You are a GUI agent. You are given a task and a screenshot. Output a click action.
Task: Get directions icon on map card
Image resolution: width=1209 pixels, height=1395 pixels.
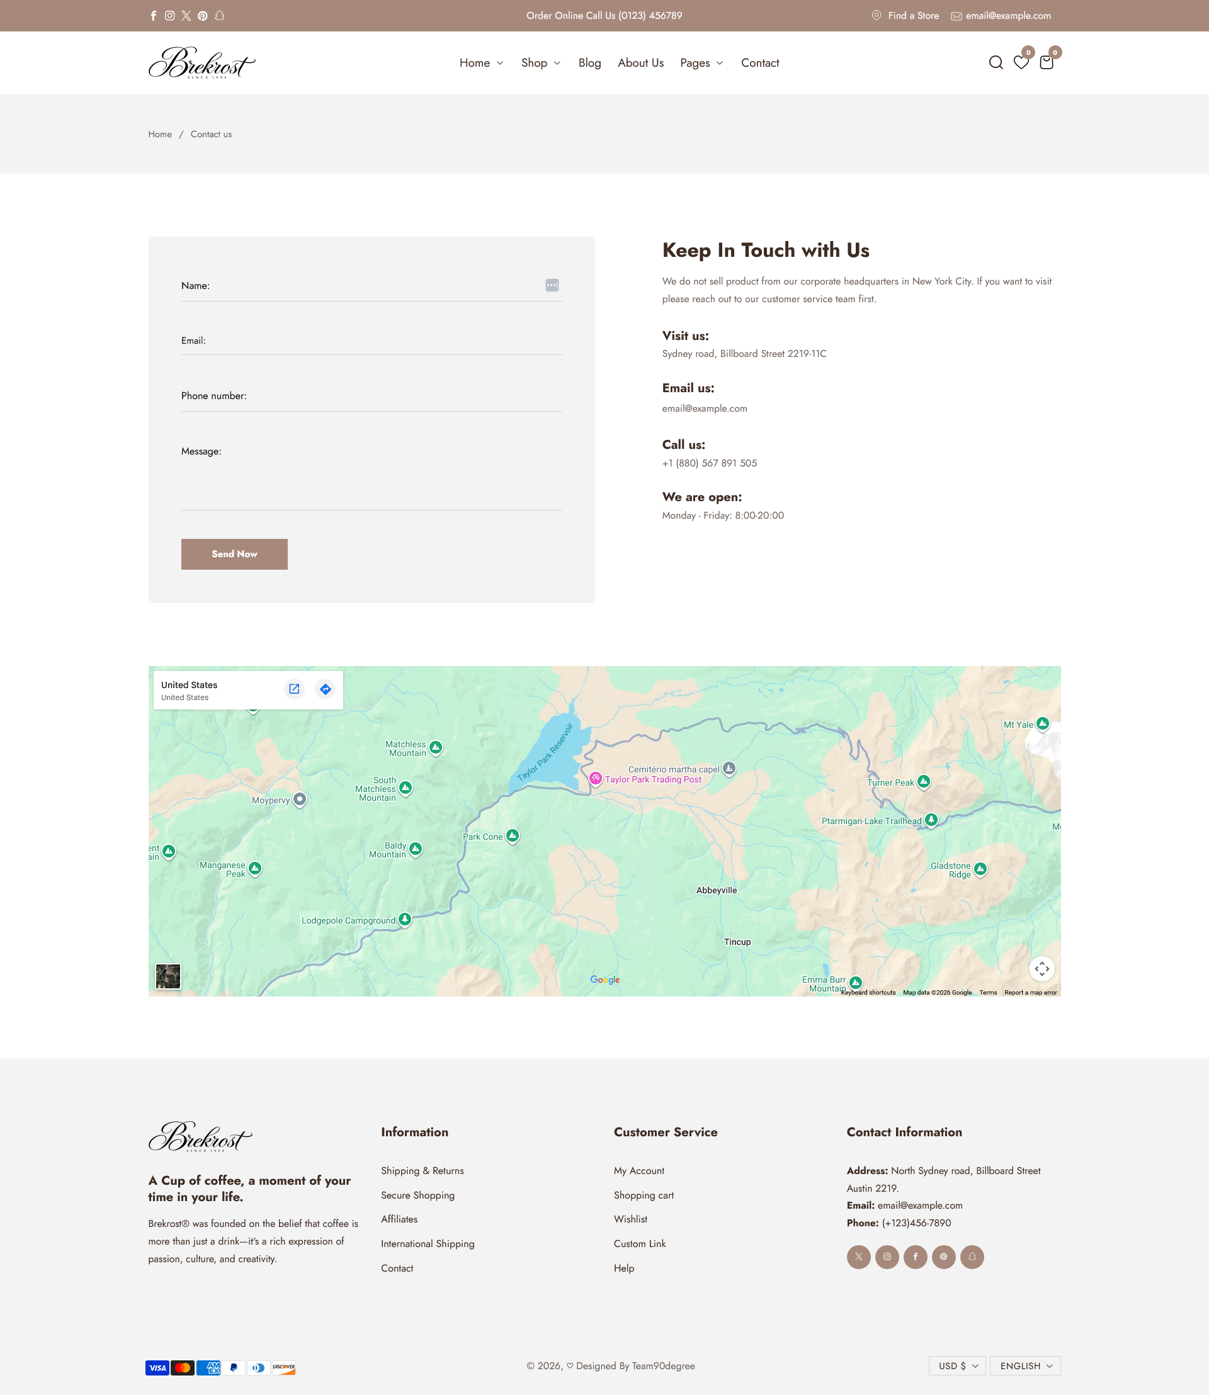pyautogui.click(x=325, y=689)
